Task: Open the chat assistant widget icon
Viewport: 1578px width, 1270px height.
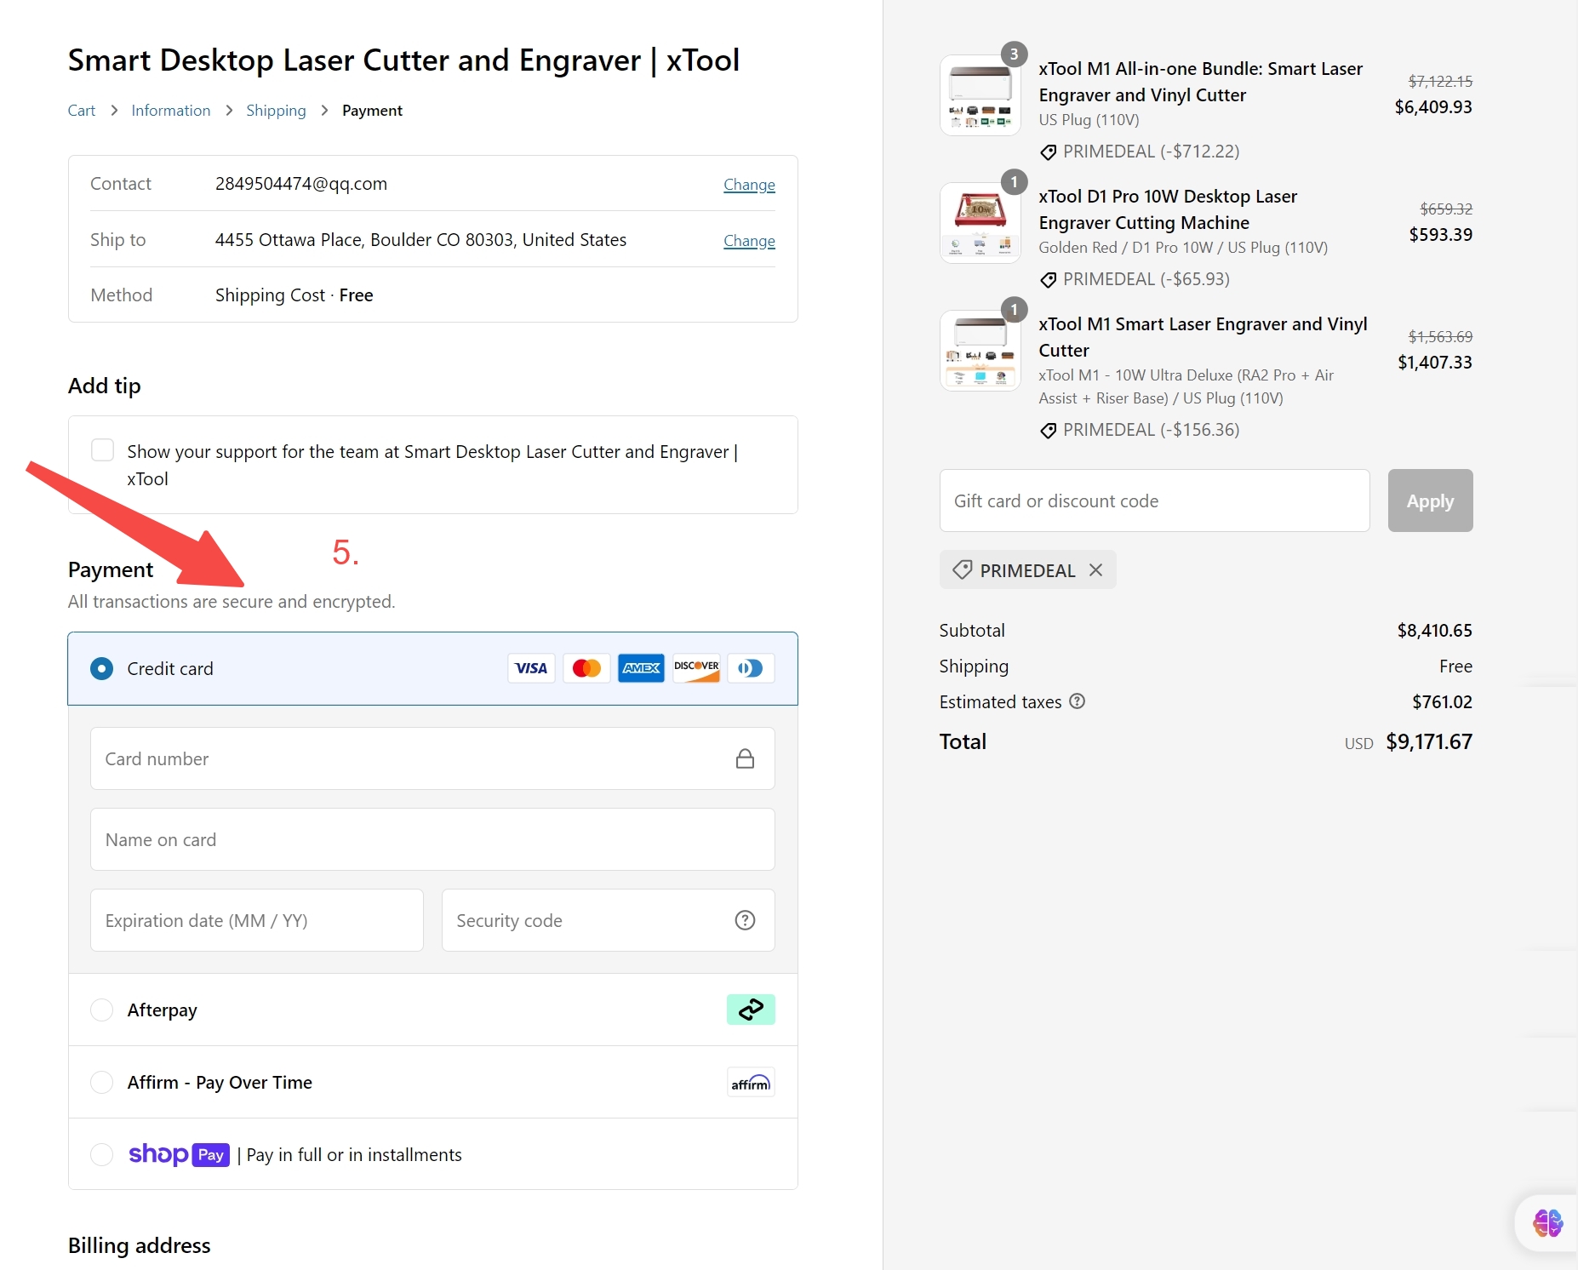Action: click(x=1547, y=1223)
